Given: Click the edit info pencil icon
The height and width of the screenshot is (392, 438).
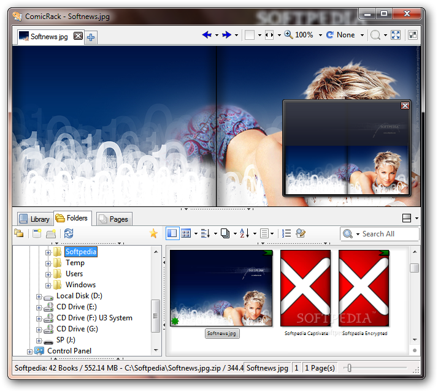Looking at the screenshot, I should point(301,233).
